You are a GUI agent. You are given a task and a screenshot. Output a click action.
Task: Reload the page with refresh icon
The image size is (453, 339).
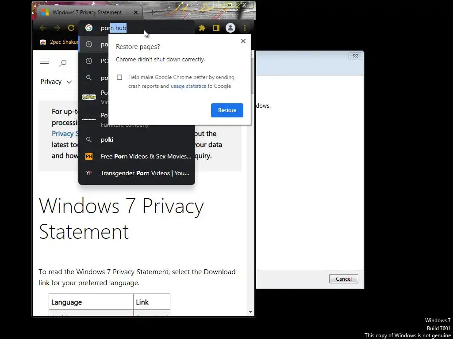pyautogui.click(x=71, y=28)
